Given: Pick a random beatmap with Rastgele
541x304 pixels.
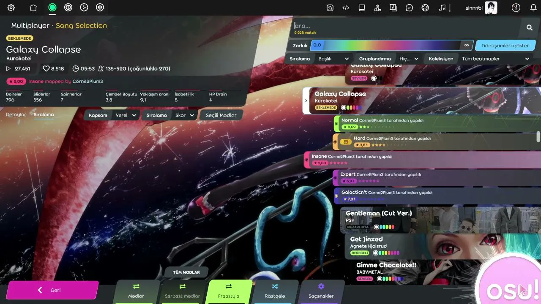Looking at the screenshot, I should click(x=275, y=292).
